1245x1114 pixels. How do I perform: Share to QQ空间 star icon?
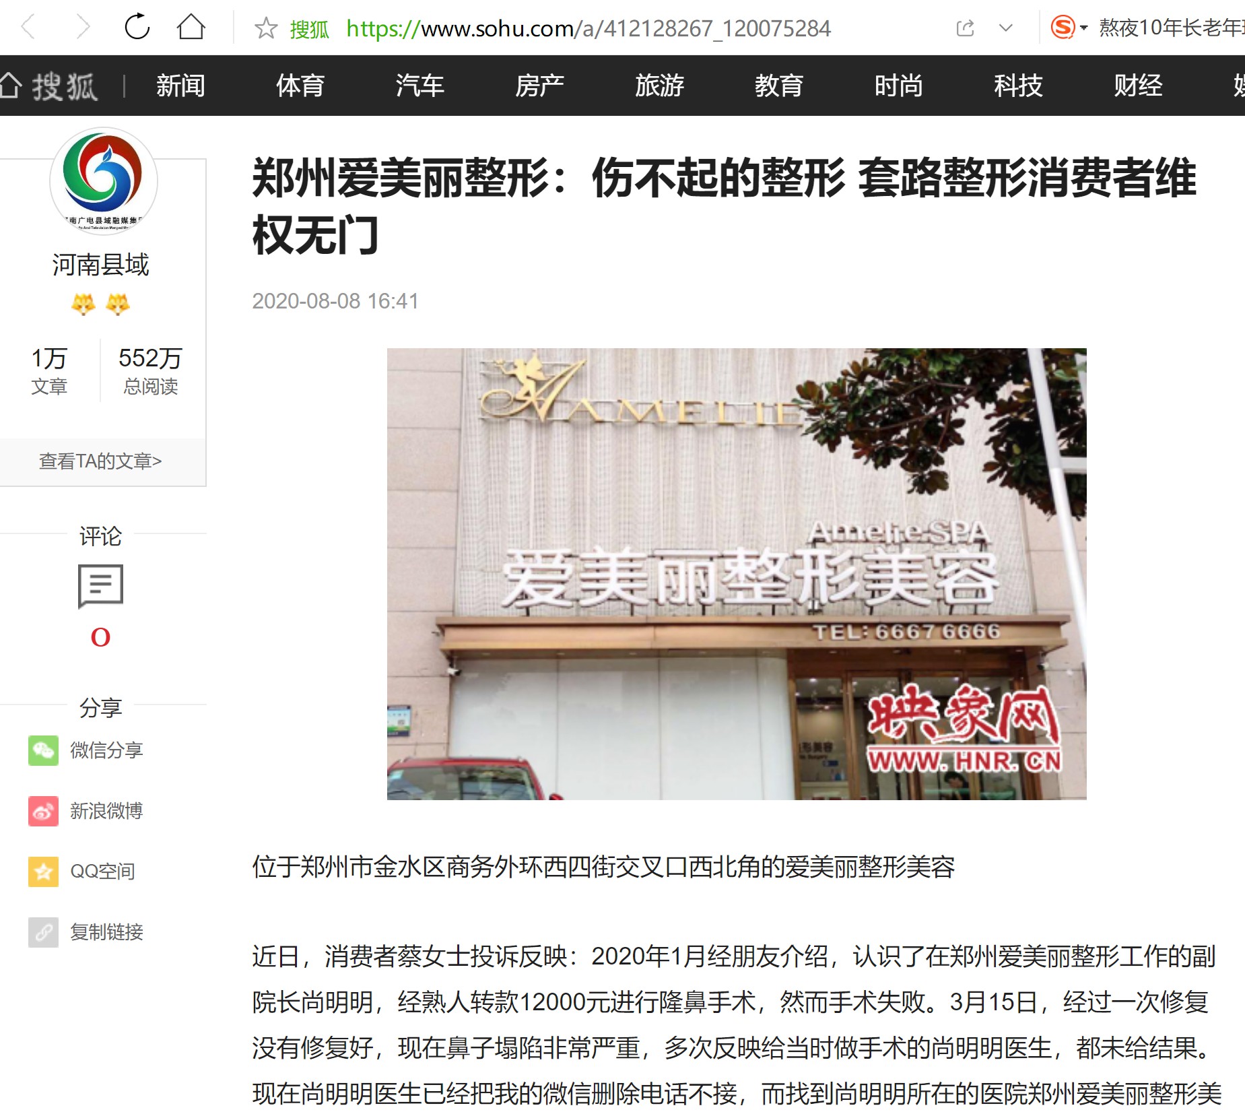43,872
